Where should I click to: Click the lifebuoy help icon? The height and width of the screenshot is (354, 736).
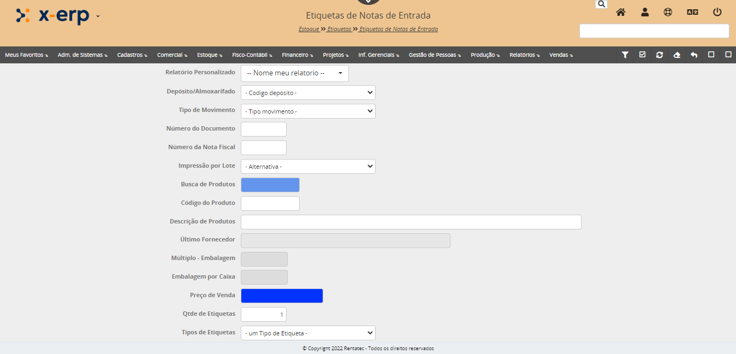(x=668, y=12)
